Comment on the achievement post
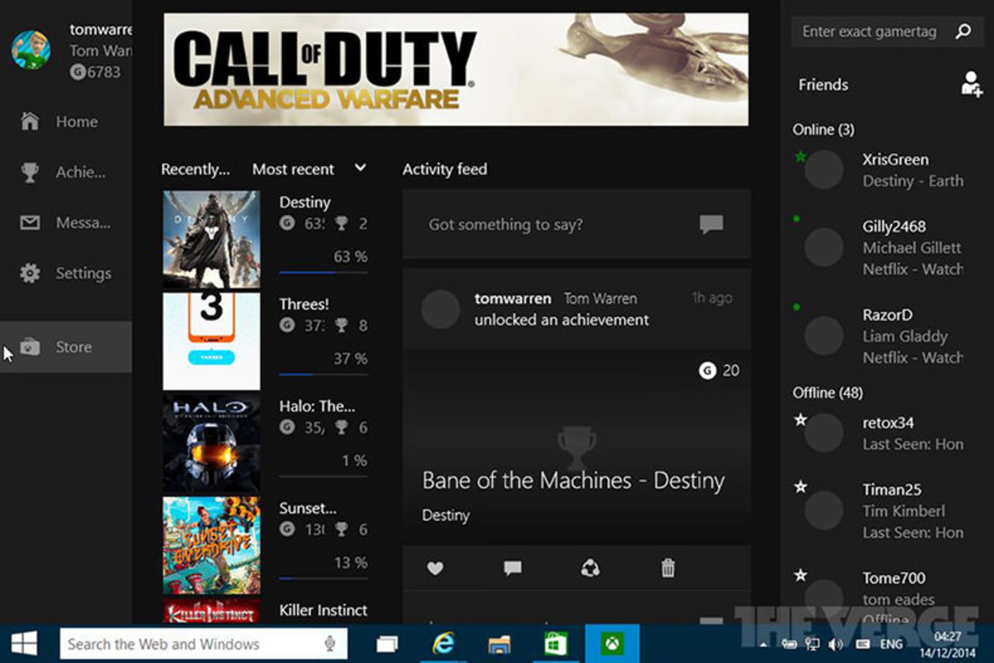This screenshot has height=663, width=994. pyautogui.click(x=513, y=568)
